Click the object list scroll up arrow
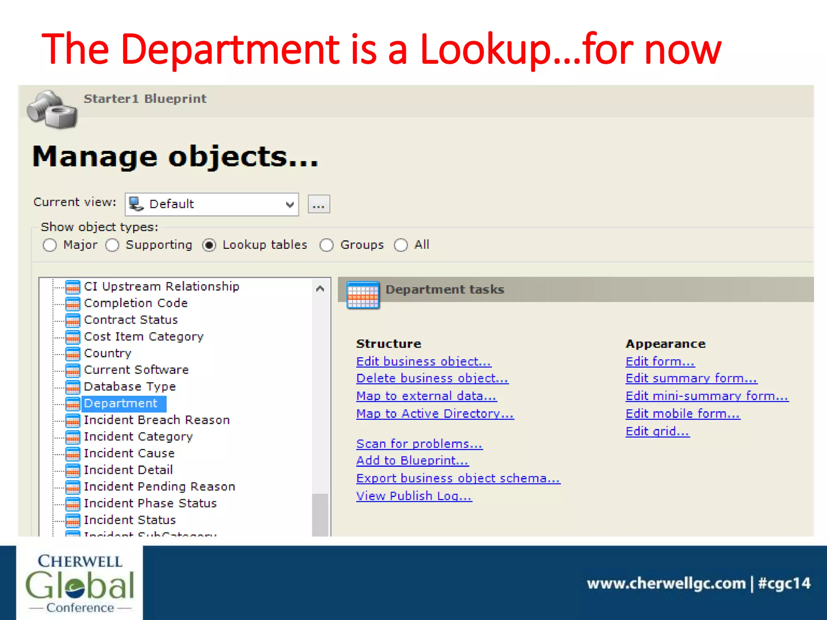Viewport: 827px width, 620px height. pos(320,289)
